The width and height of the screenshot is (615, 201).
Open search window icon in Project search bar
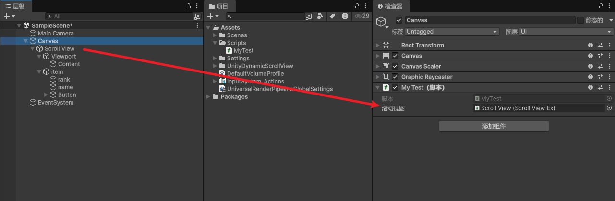(309, 16)
